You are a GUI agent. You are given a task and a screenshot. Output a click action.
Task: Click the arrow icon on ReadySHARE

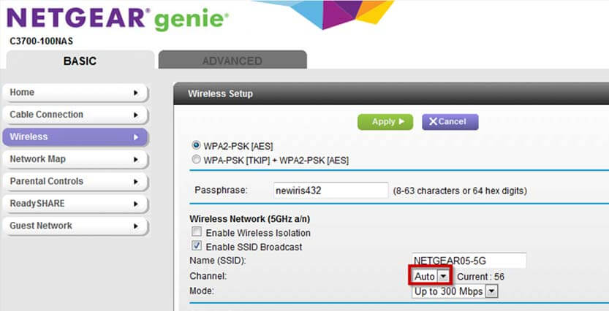(135, 204)
